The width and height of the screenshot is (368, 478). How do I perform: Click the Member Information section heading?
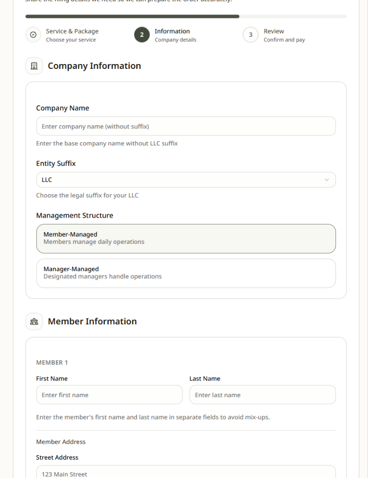(92, 321)
